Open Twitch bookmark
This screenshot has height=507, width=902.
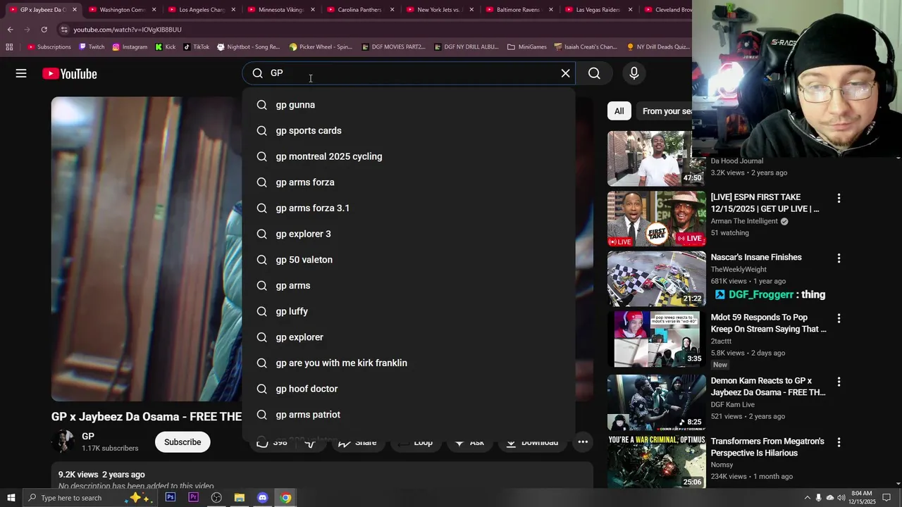[x=92, y=47]
